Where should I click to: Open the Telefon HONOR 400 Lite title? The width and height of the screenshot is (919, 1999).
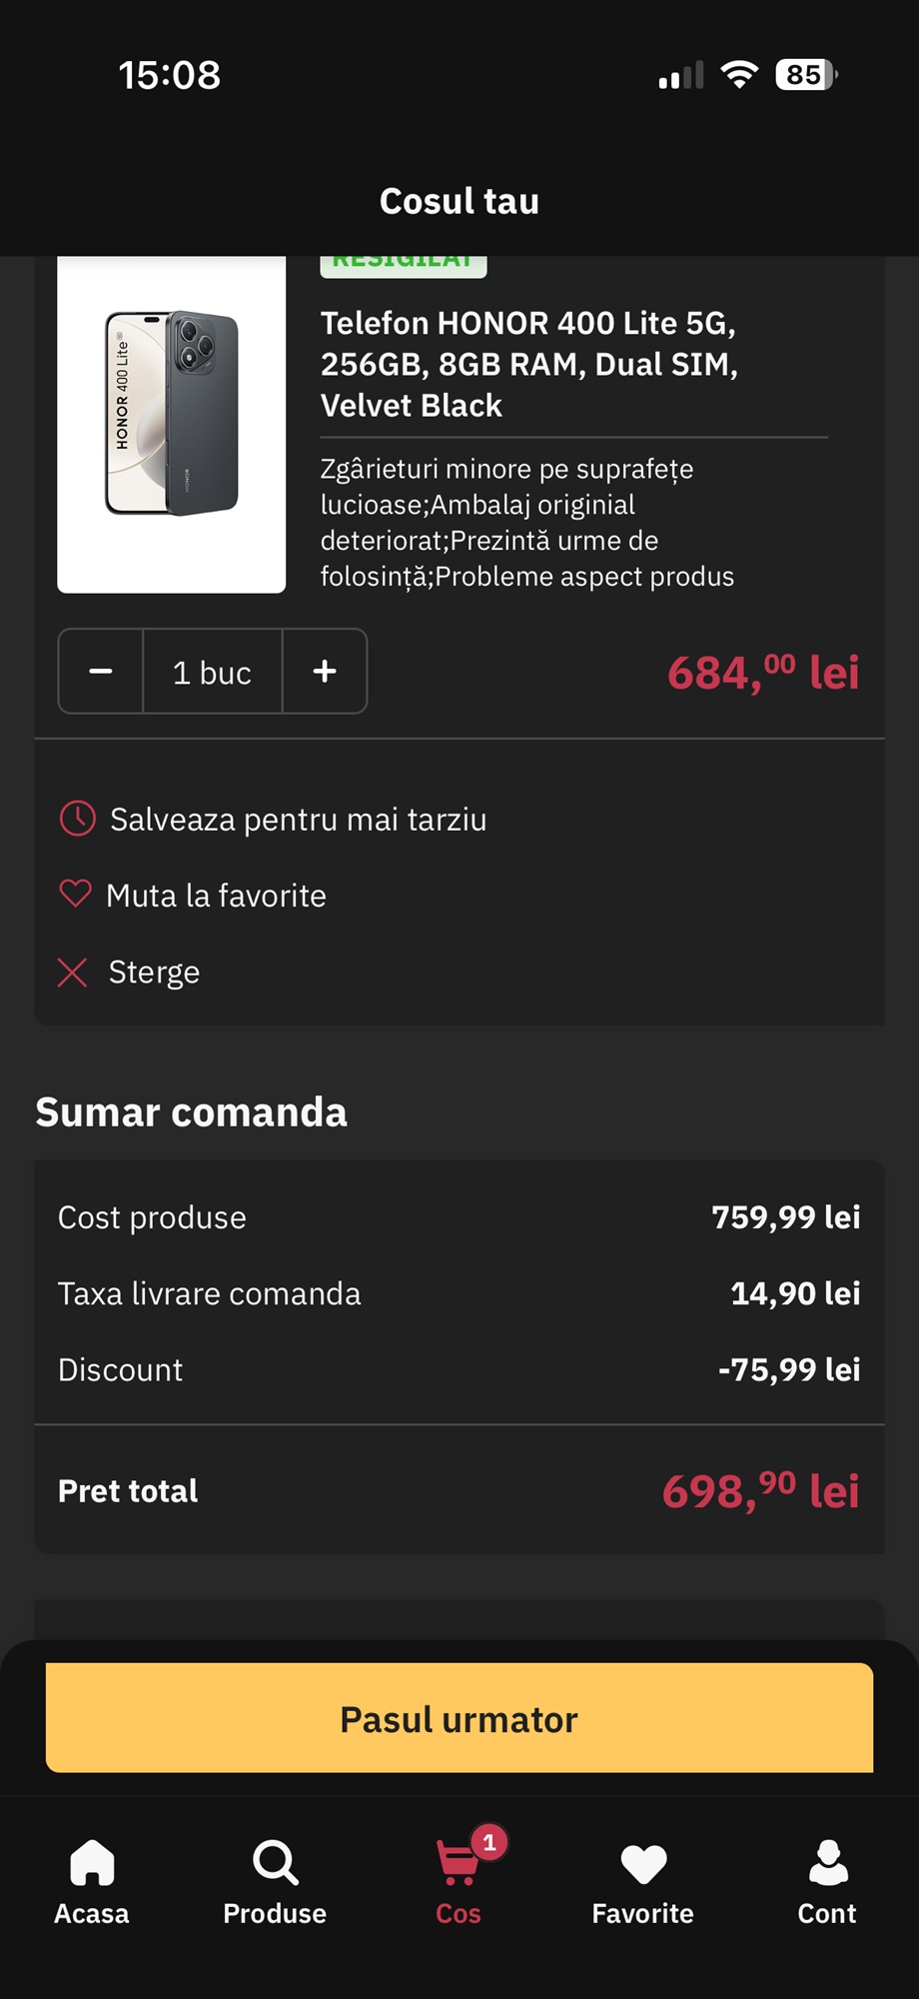[x=528, y=364]
